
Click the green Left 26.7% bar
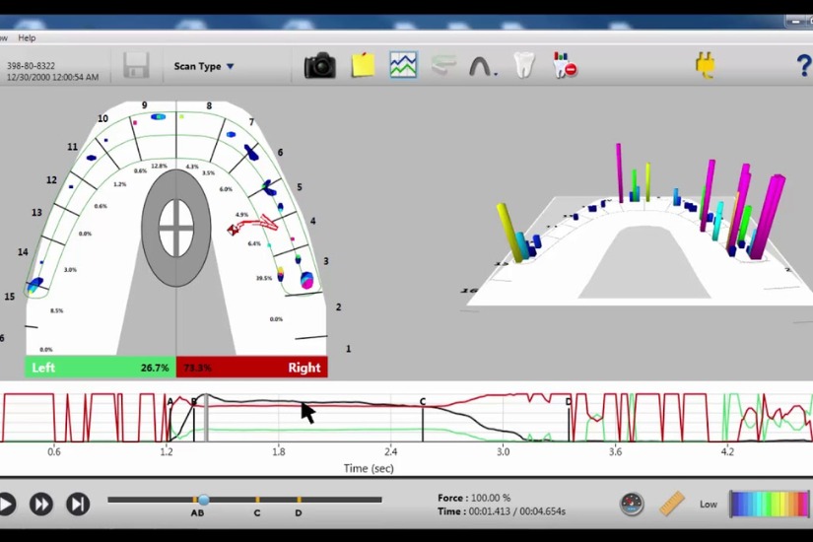pyautogui.click(x=101, y=368)
